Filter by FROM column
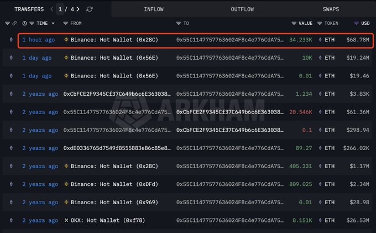 pos(65,23)
